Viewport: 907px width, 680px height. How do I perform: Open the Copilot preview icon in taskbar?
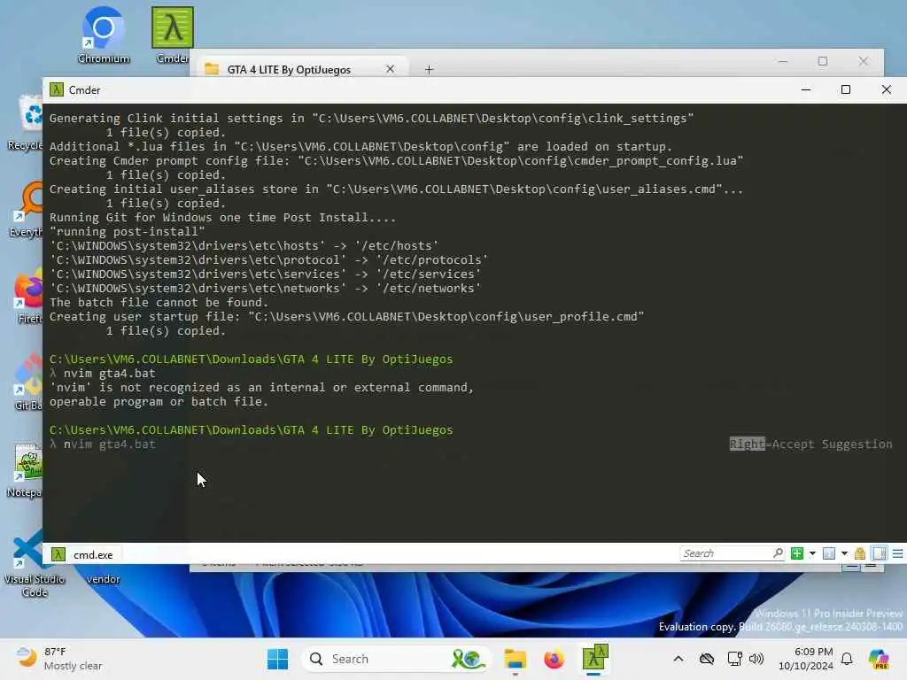click(879, 659)
